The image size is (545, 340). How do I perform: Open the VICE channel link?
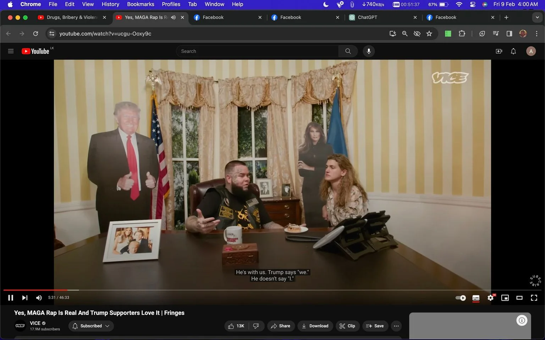35,323
